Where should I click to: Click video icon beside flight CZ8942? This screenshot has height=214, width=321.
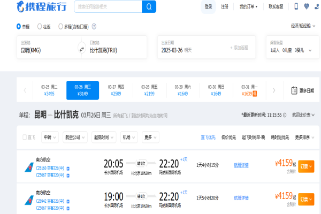68,202
